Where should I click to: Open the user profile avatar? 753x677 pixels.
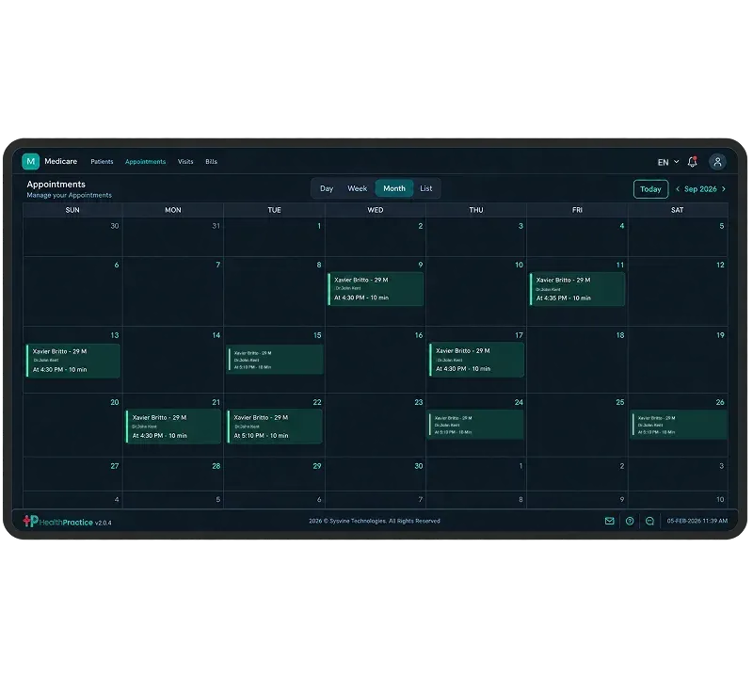tap(717, 162)
